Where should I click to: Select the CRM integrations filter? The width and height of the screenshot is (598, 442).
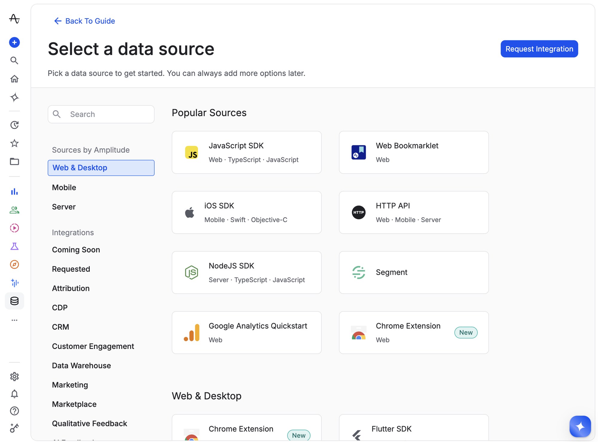[x=60, y=327]
